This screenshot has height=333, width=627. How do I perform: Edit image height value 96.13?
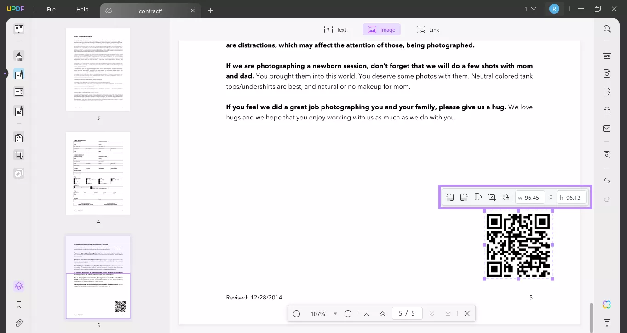pos(572,198)
